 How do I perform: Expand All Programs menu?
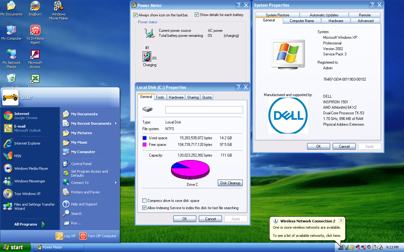tap(30, 224)
